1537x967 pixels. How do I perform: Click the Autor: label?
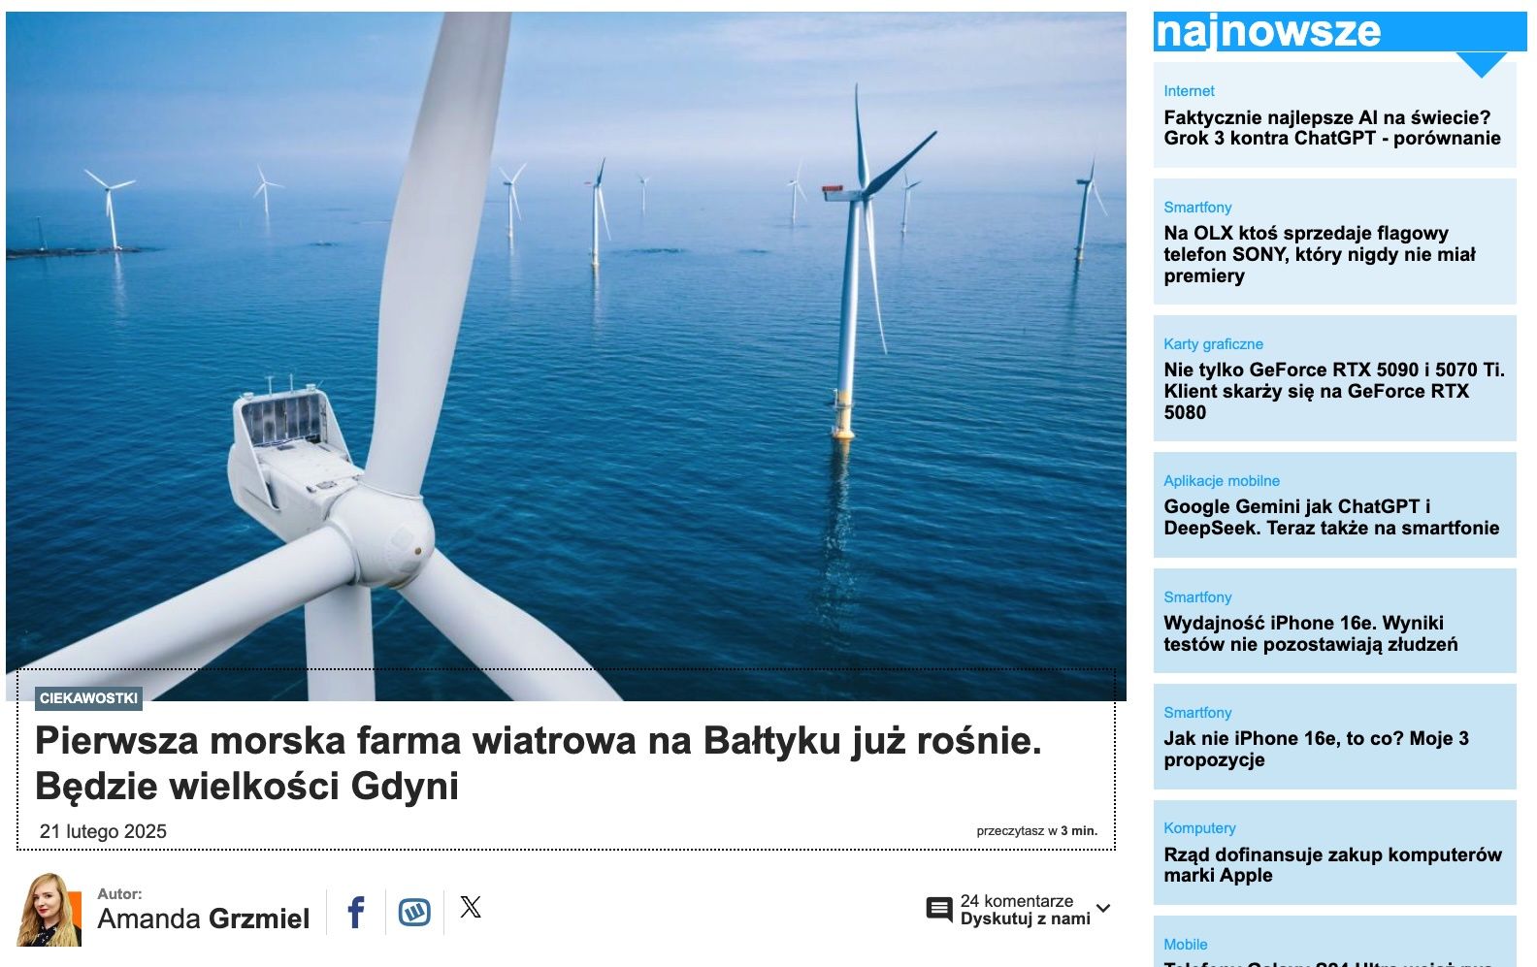[x=119, y=894]
